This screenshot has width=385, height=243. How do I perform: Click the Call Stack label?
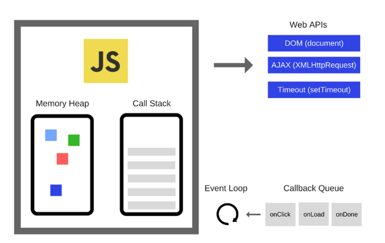pyautogui.click(x=152, y=103)
